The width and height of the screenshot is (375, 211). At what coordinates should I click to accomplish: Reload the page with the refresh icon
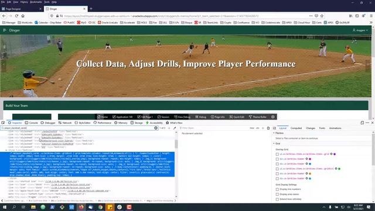coord(16,16)
